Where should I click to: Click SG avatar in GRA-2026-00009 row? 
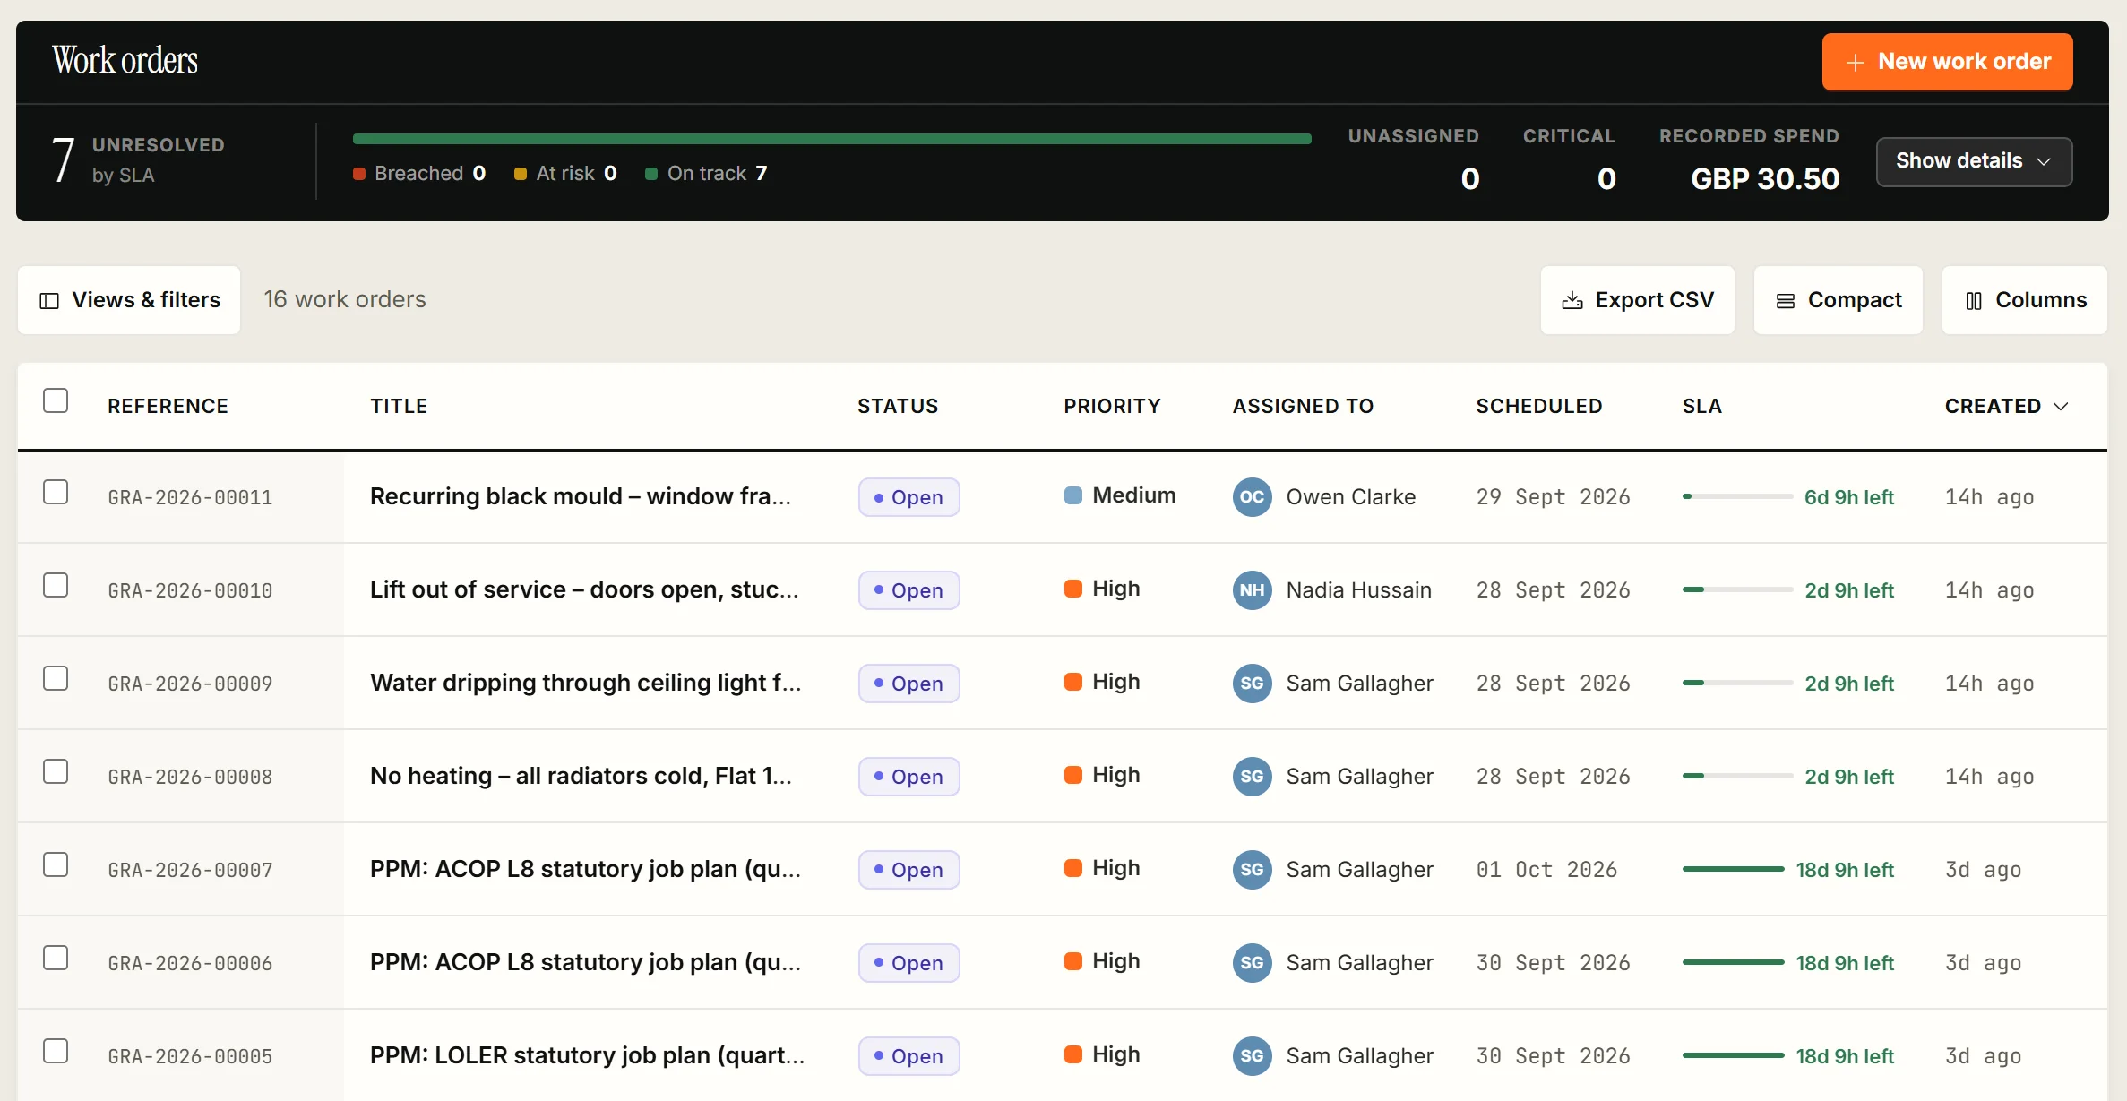click(x=1252, y=684)
